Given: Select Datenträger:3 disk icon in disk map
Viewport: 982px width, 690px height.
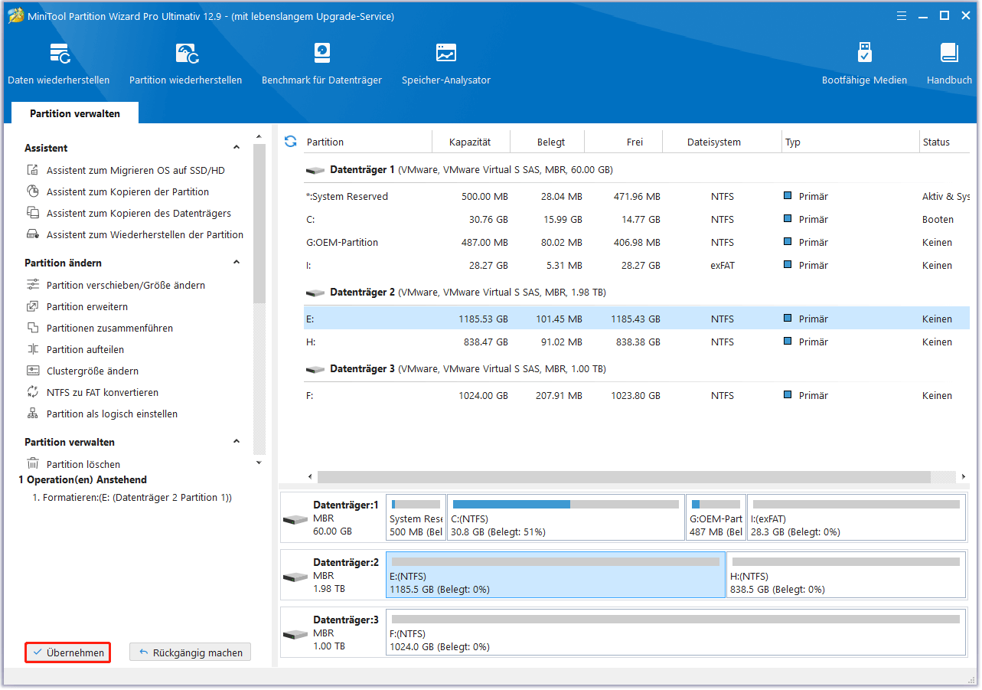Looking at the screenshot, I should tap(295, 635).
